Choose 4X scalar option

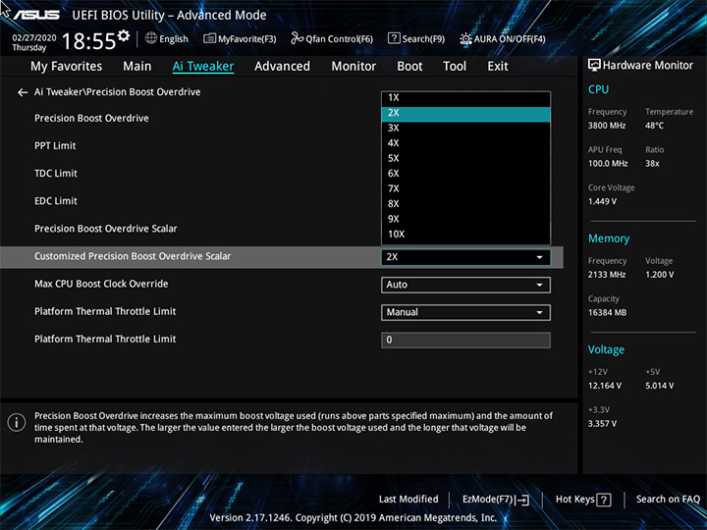pyautogui.click(x=465, y=143)
